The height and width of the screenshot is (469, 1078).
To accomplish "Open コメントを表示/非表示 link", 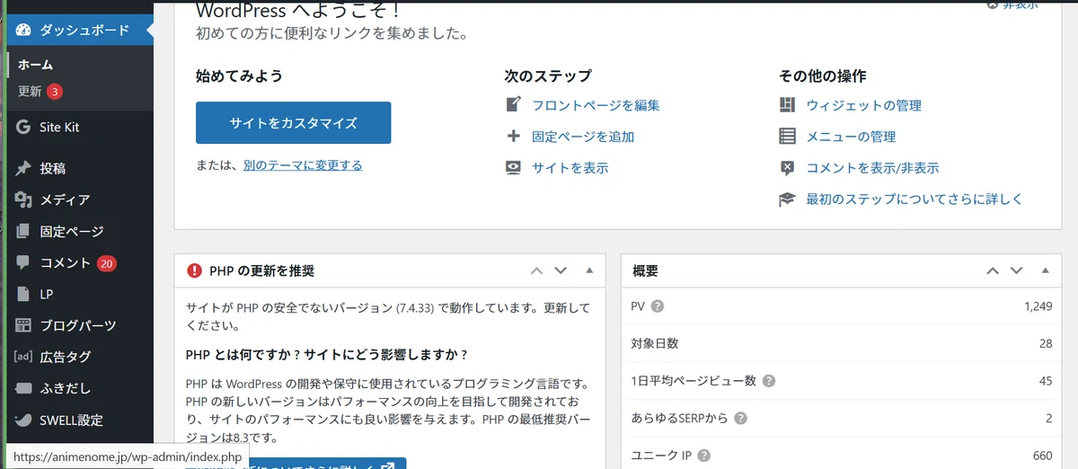I will point(872,168).
